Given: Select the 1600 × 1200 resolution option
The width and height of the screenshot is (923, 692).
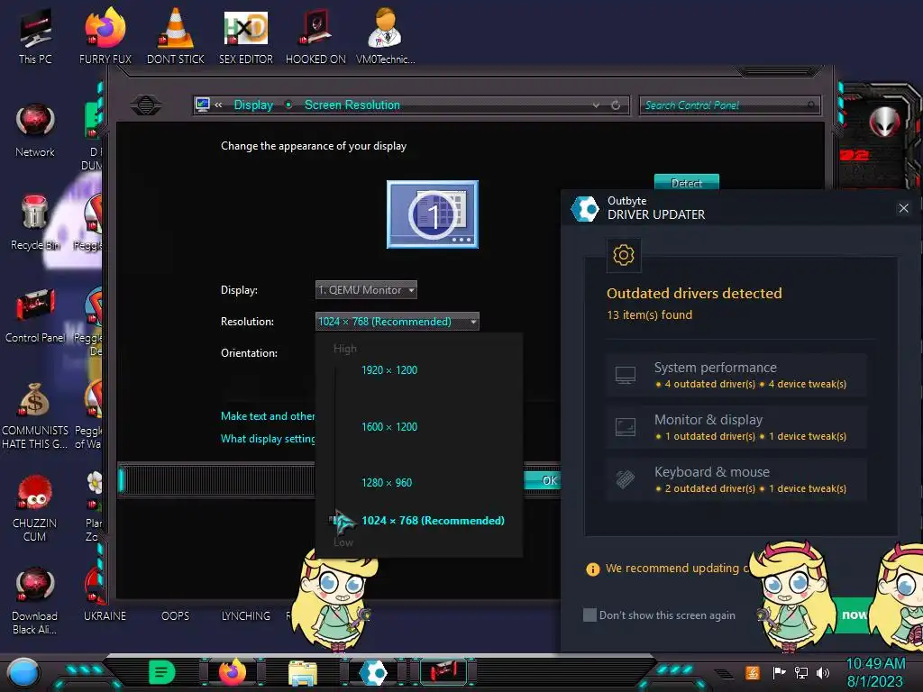Looking at the screenshot, I should coord(389,426).
